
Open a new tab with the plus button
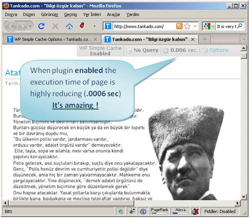[205, 39]
